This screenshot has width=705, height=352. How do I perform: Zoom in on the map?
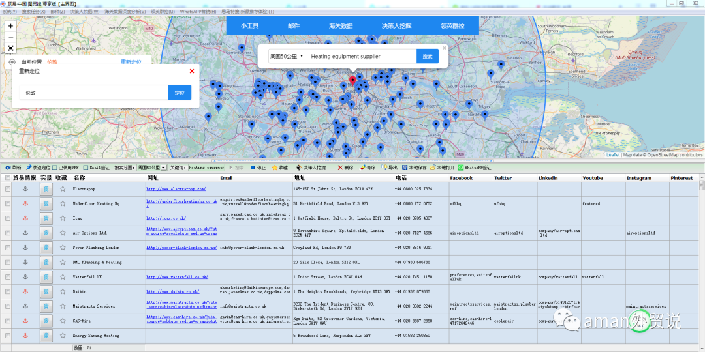pos(11,26)
